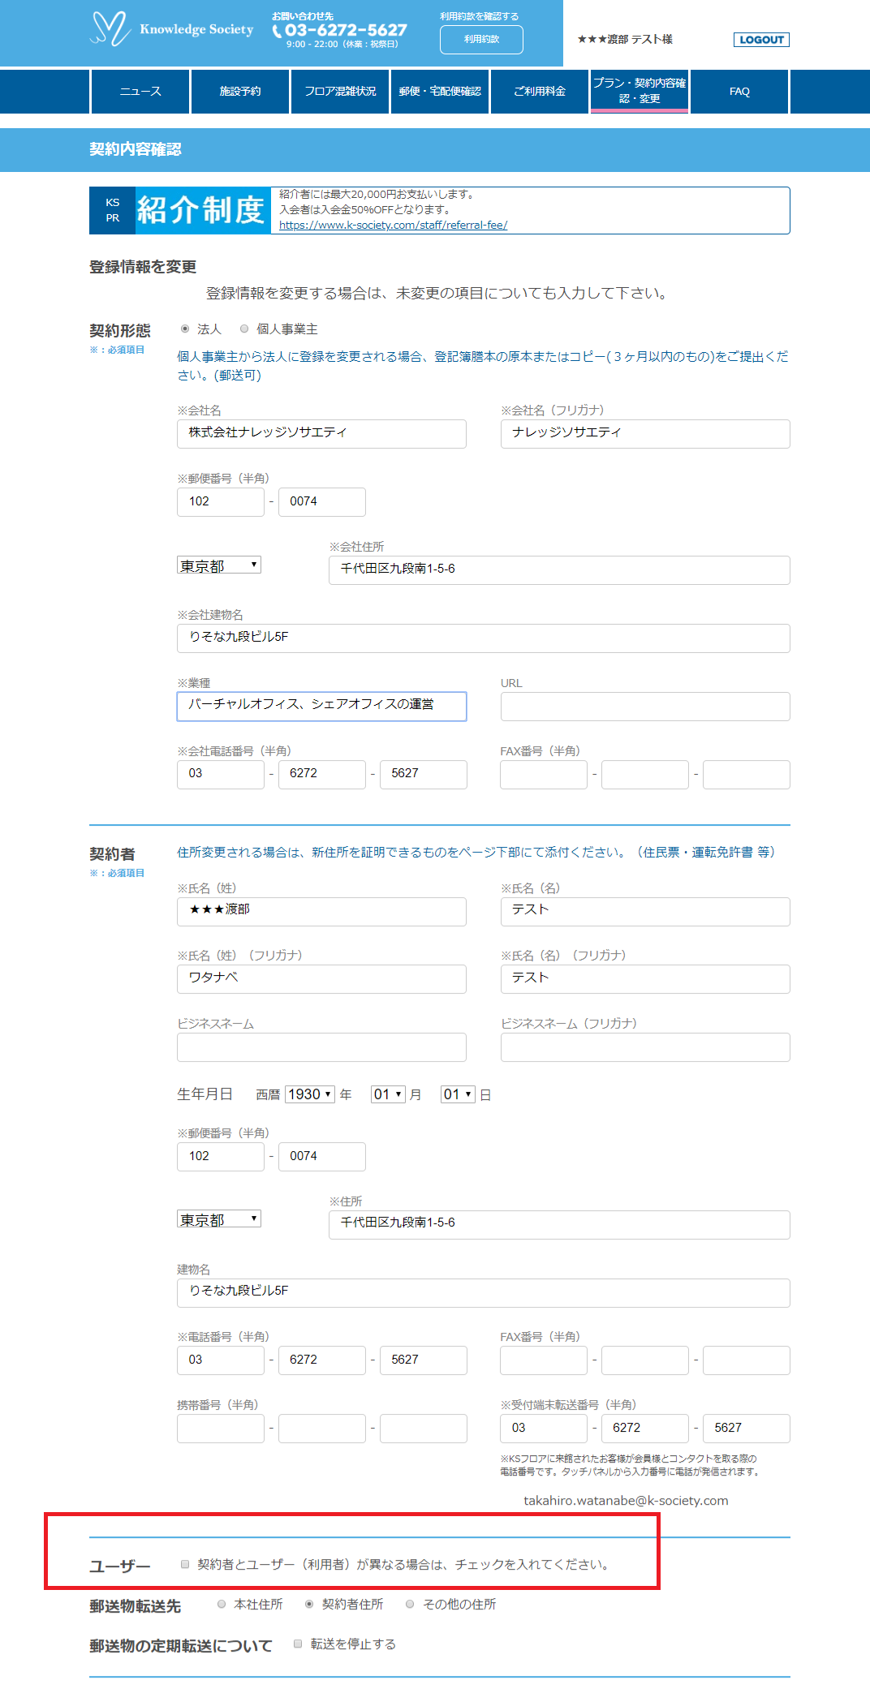The width and height of the screenshot is (870, 1693).
Task: Open the FAQ navigation tab
Action: click(739, 92)
